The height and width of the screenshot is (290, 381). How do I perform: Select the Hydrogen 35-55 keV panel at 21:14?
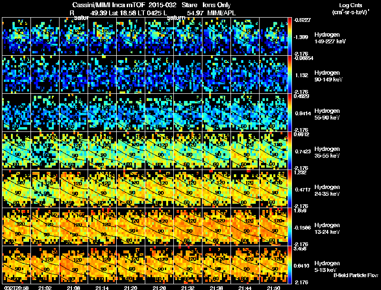click(x=102, y=150)
